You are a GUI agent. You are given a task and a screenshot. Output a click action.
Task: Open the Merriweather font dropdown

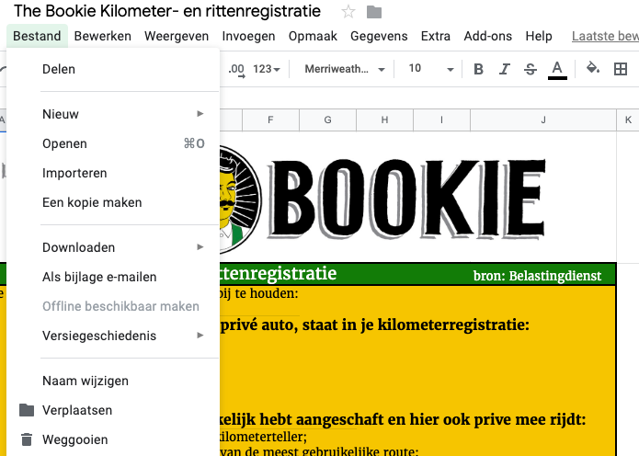tap(345, 69)
